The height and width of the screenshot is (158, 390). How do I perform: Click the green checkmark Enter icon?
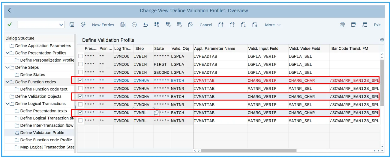point(10,25)
